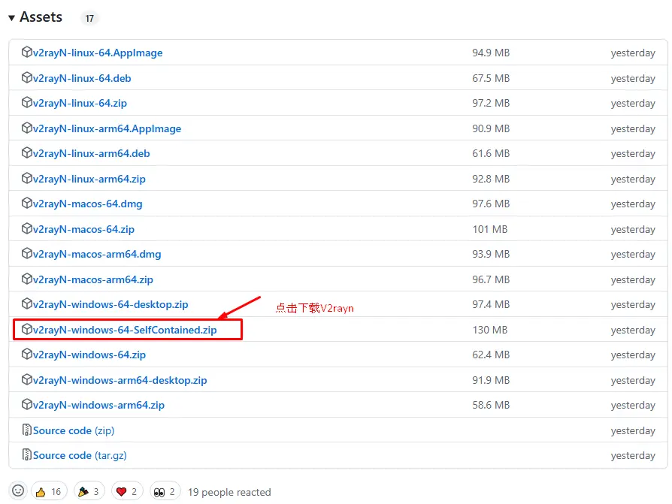The height and width of the screenshot is (504, 672).
Task: Click the package icon beside v2rayN-linux-64.AppImage
Action: click(27, 53)
